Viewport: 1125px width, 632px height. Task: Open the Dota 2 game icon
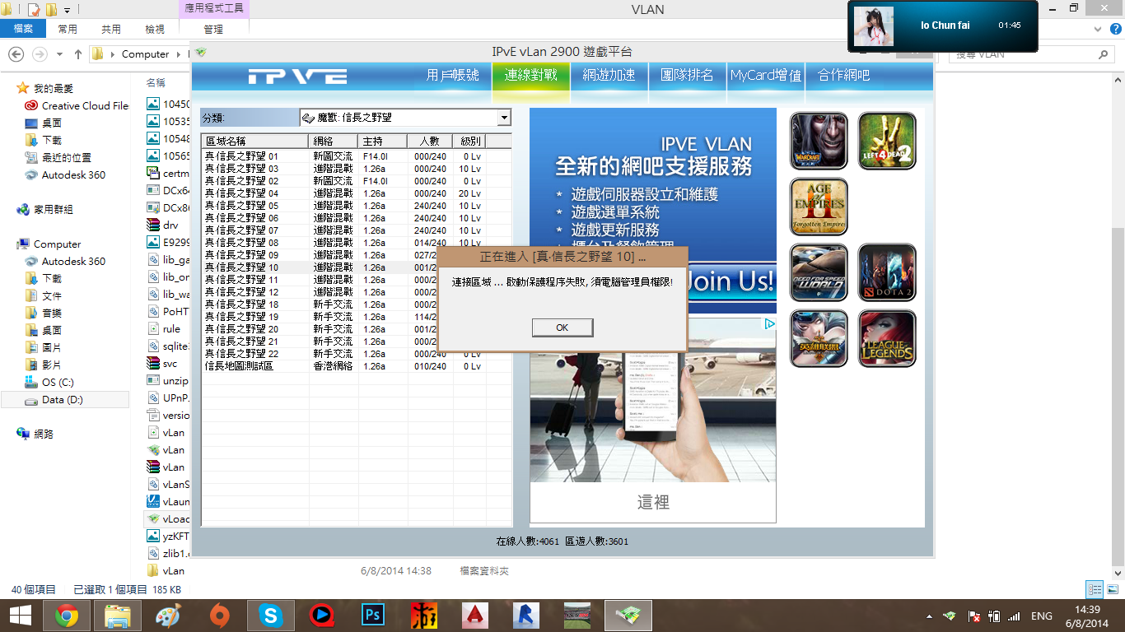tap(887, 272)
